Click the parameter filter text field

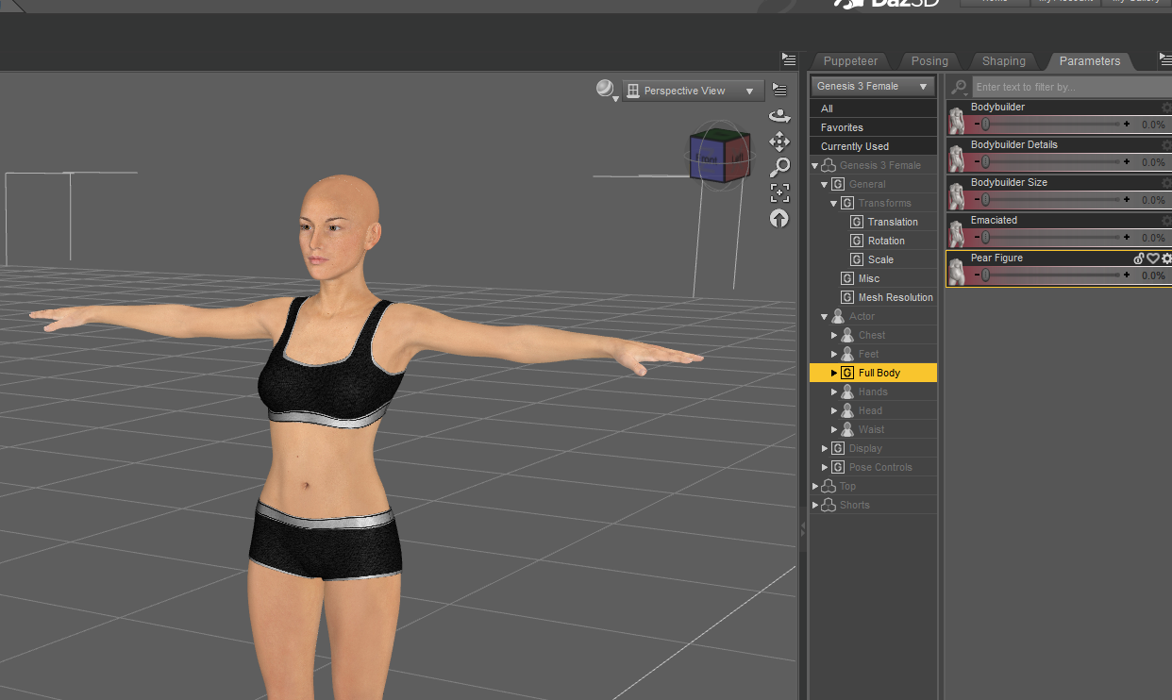tap(1071, 87)
